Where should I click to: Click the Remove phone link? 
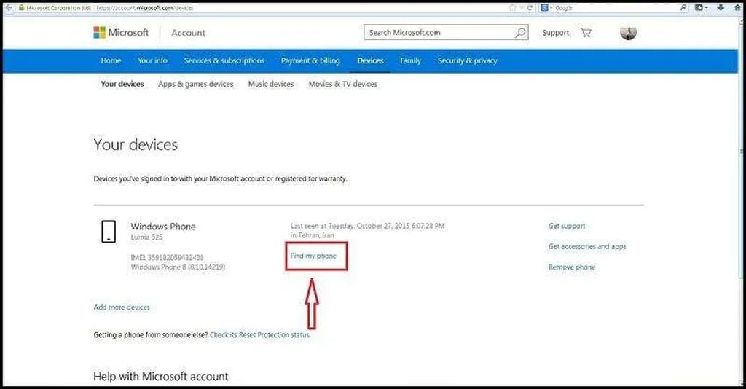point(571,267)
